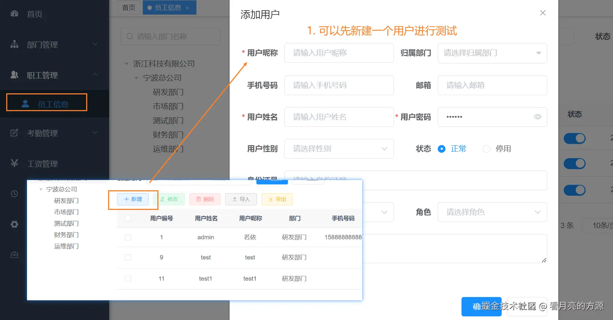Select 运维部门 in inset panel tree

coord(66,246)
